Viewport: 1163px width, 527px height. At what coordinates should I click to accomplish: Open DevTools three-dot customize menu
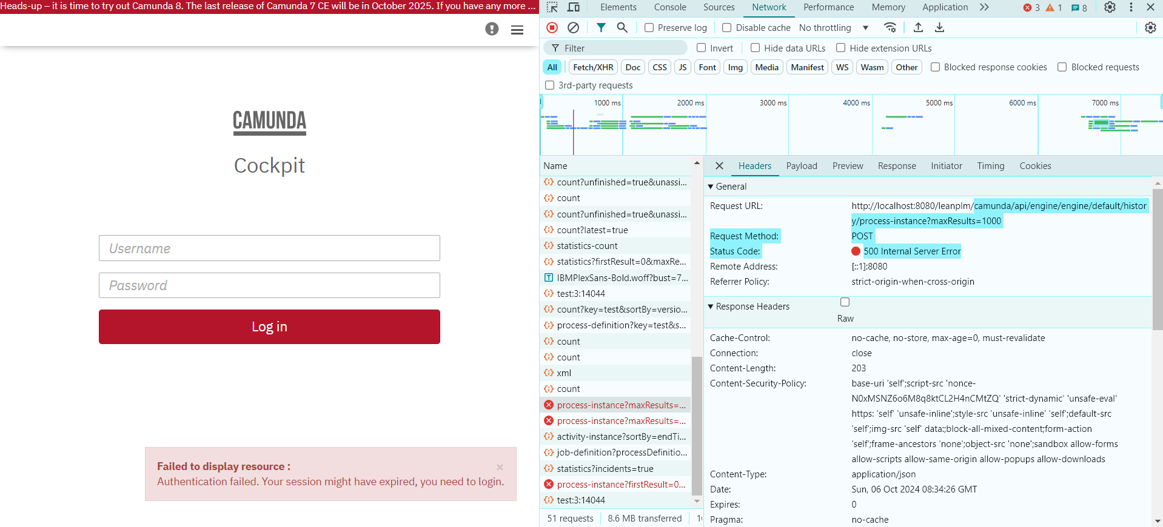point(1131,7)
